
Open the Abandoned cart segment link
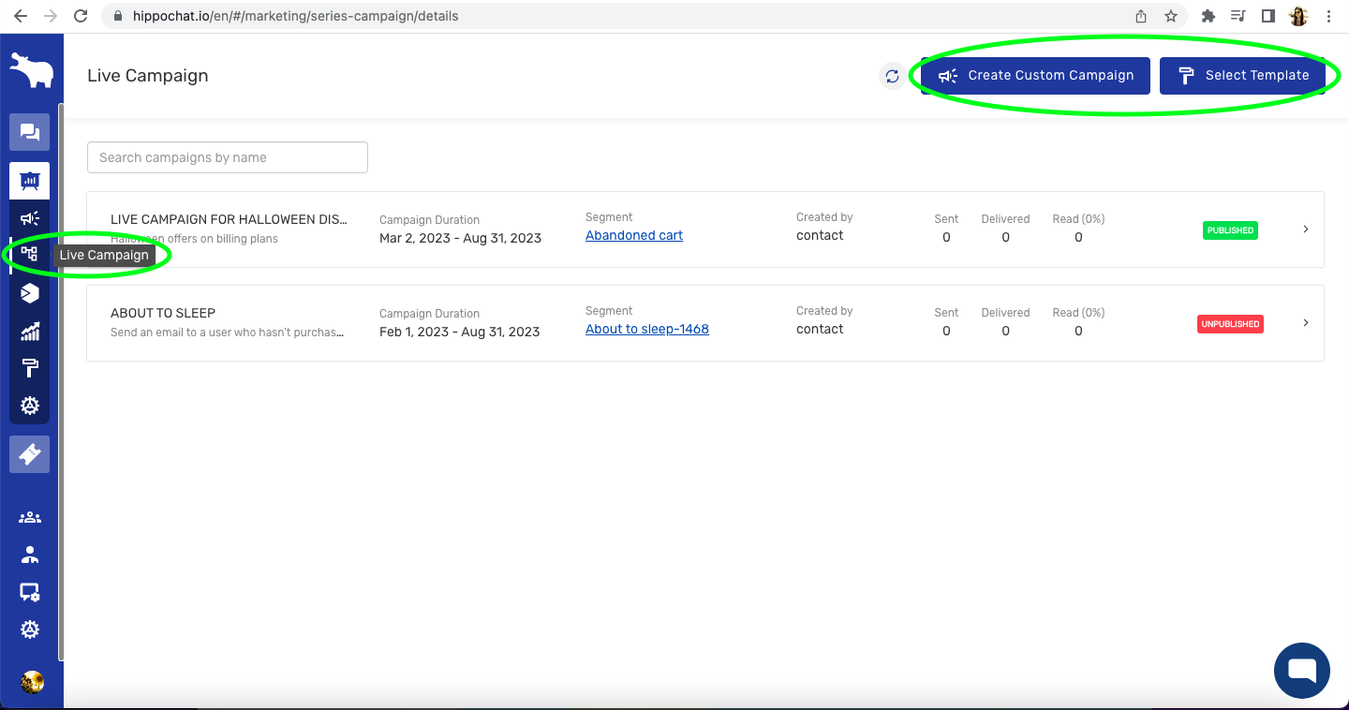[634, 235]
